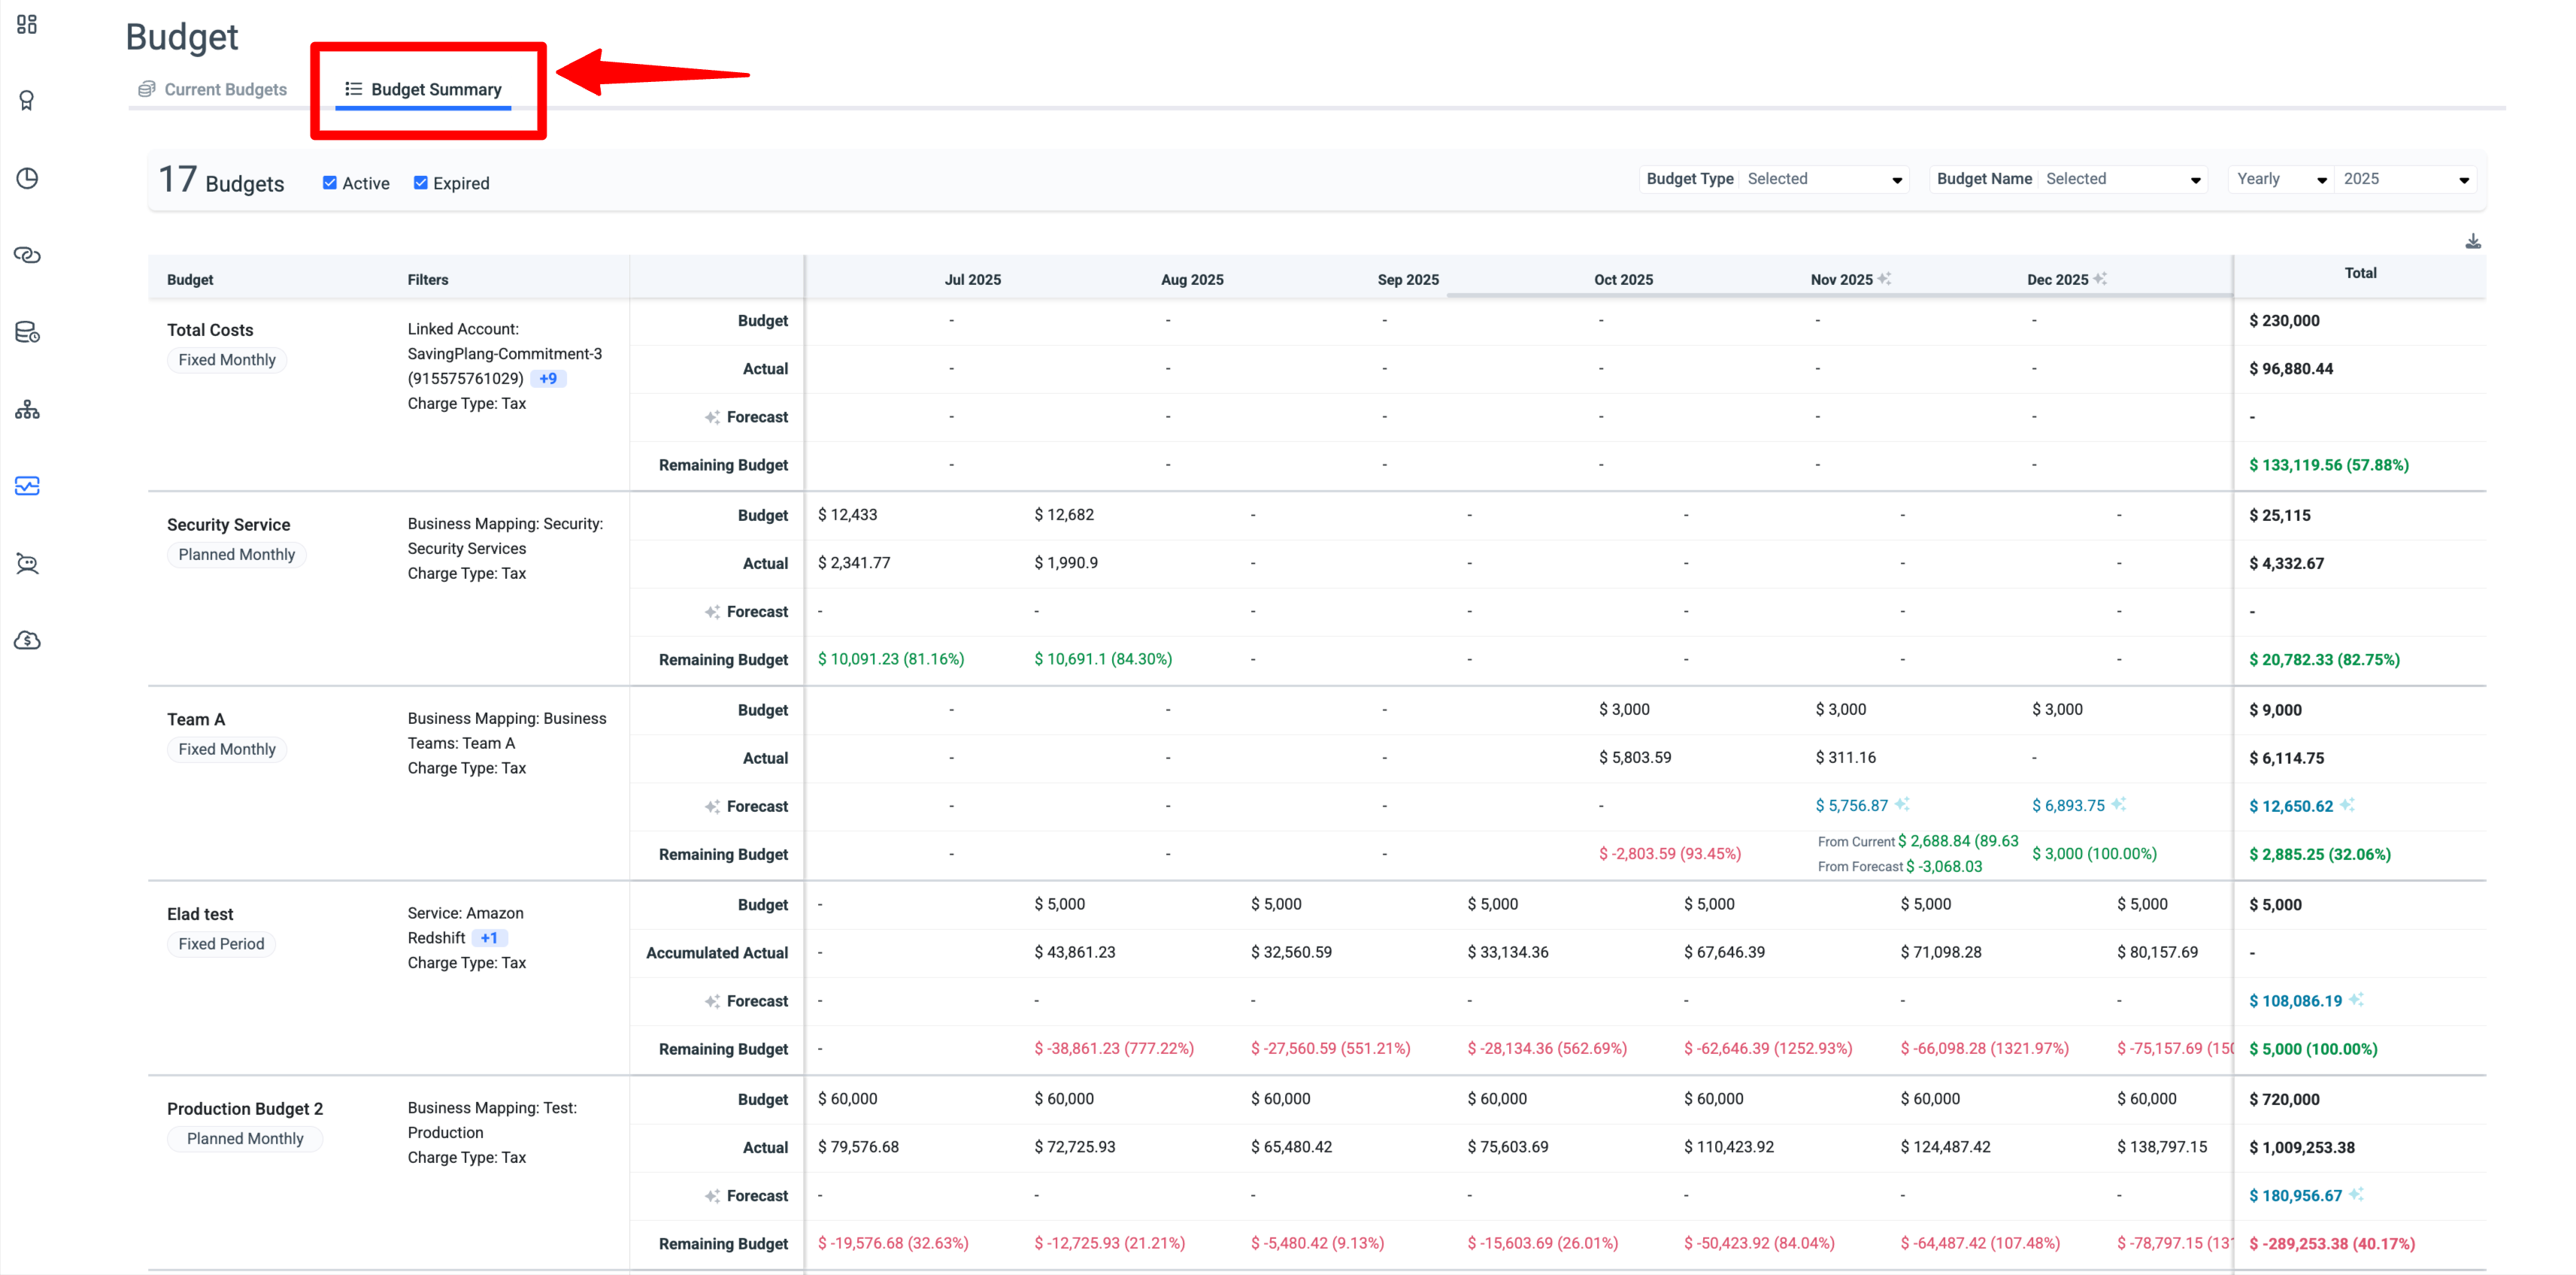Expand the Yearly period dropdown
2576x1275 pixels.
[2281, 179]
